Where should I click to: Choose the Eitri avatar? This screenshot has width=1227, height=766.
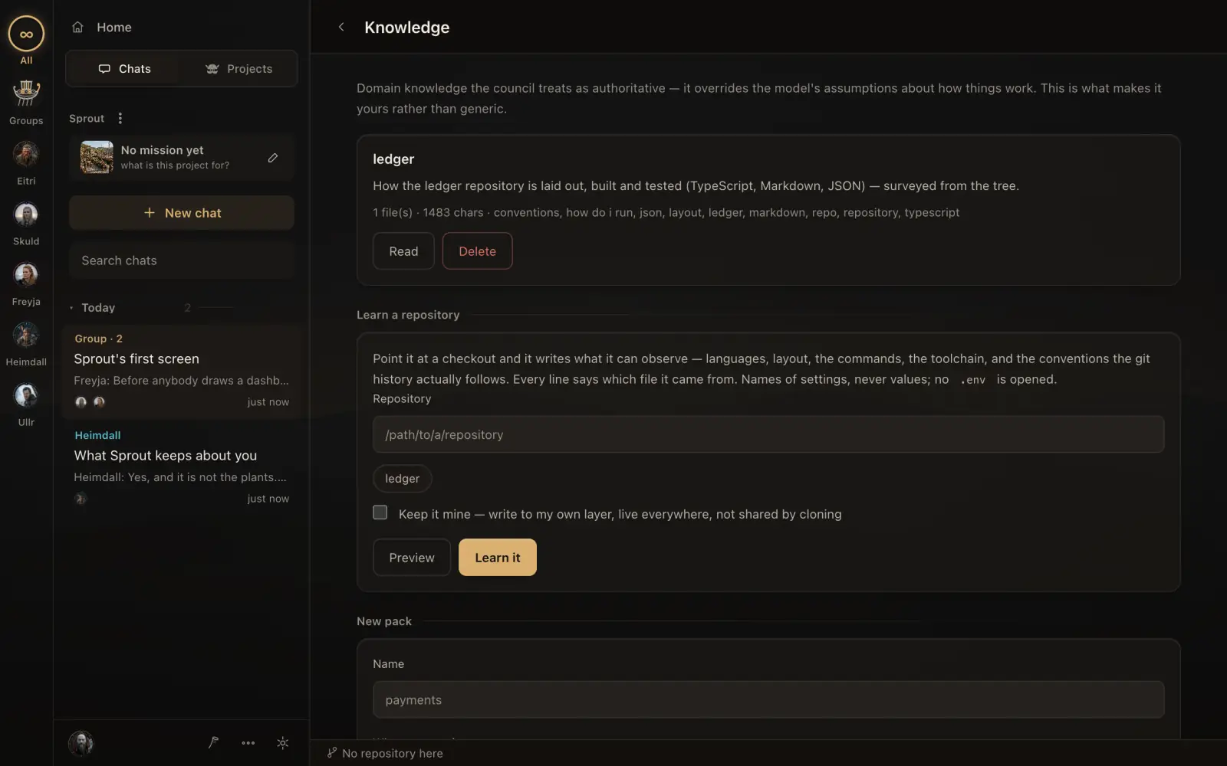click(26, 154)
